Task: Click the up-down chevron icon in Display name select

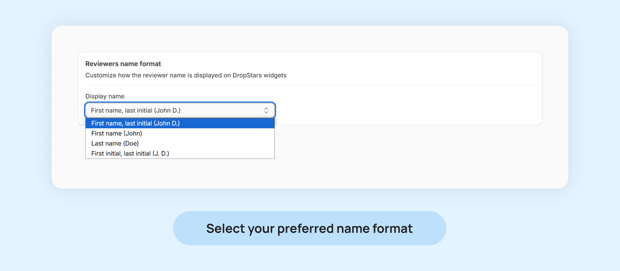Action: (x=266, y=110)
